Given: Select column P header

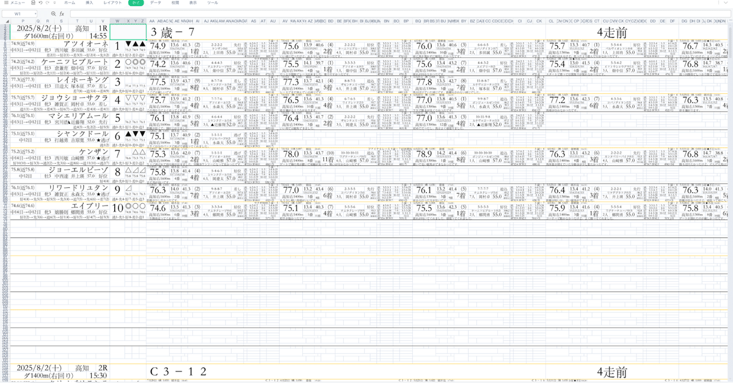Looking at the screenshot, I should coord(22,21).
